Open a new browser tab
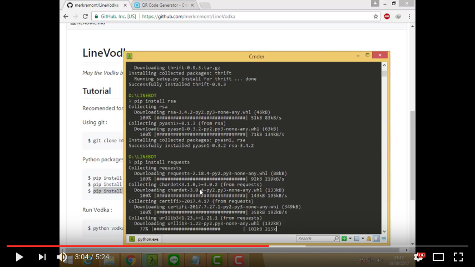The image size is (475, 267). click(x=205, y=6)
